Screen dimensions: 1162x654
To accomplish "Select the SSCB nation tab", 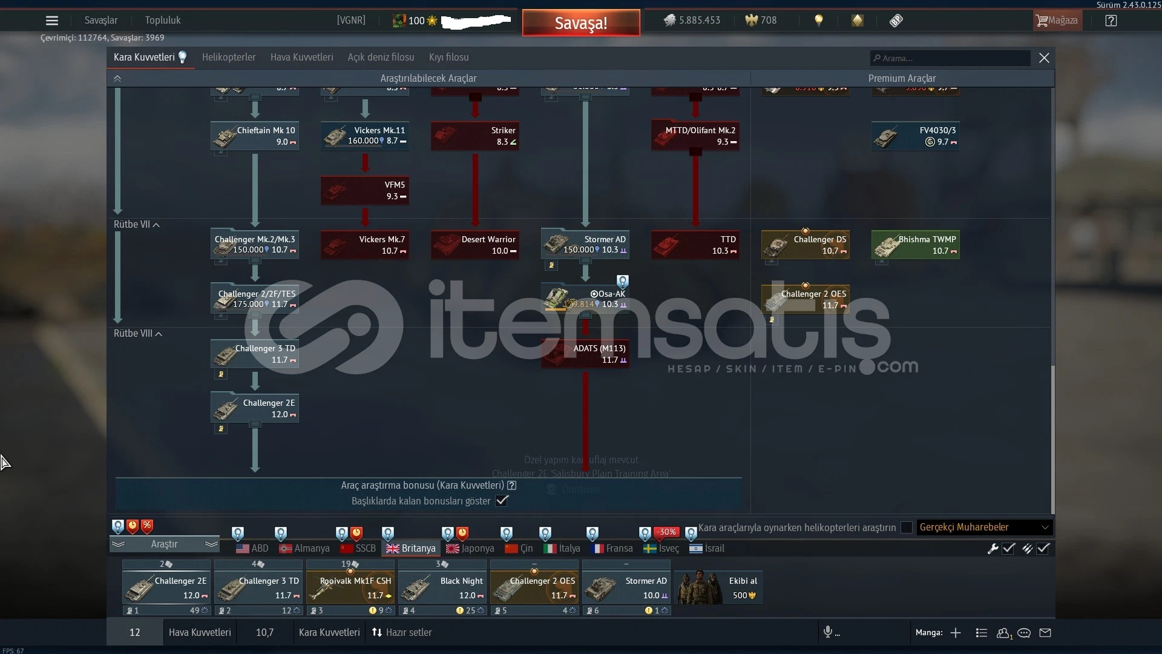I will coord(358,549).
